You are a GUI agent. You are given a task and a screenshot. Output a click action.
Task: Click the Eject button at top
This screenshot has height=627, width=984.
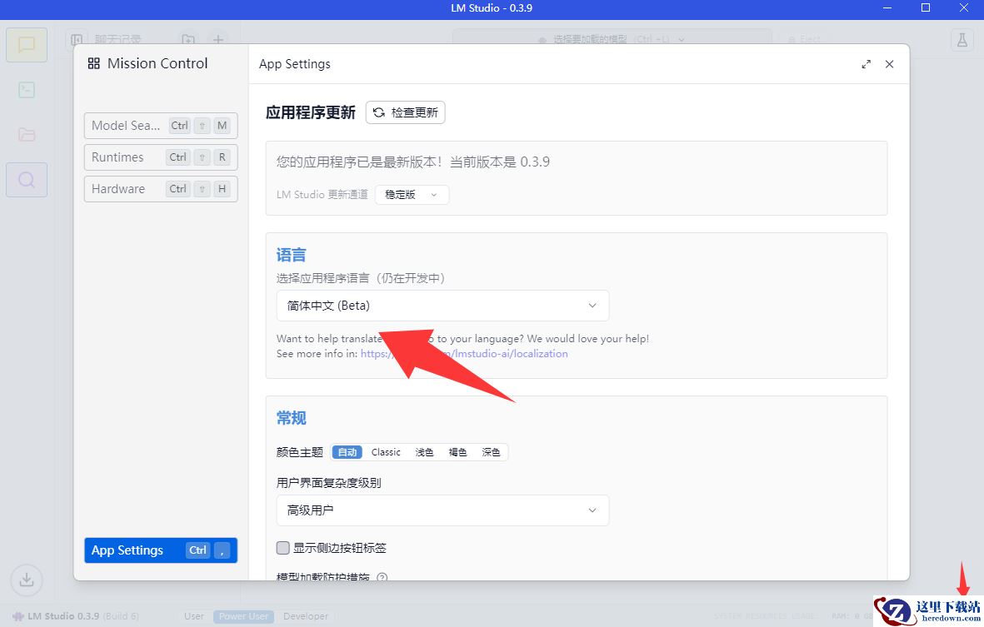pos(805,39)
